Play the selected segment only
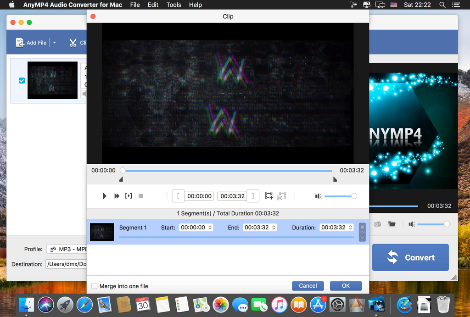The width and height of the screenshot is (470, 317). tap(129, 196)
